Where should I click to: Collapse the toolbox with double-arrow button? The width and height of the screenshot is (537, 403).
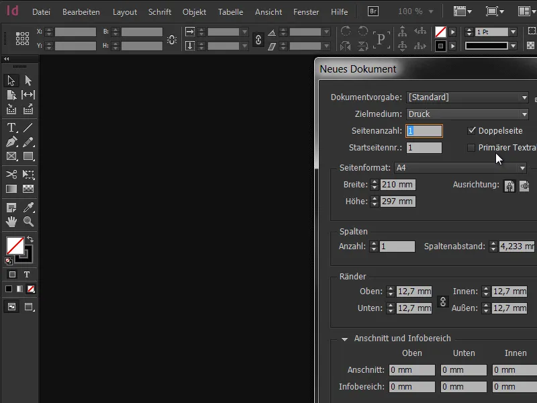pyautogui.click(x=6, y=59)
